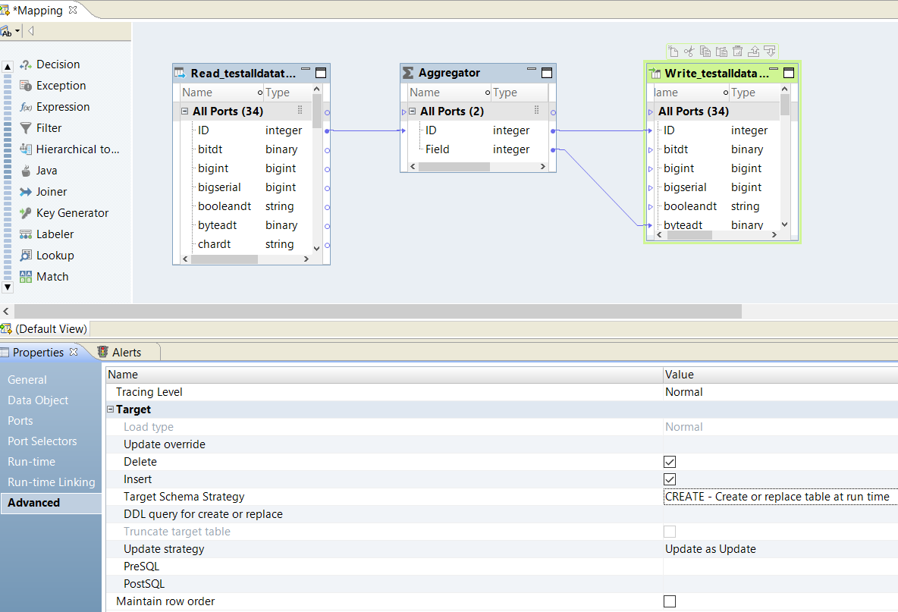Select the Java transformation icon
Viewport: 898px width, 612px height.
click(x=26, y=171)
